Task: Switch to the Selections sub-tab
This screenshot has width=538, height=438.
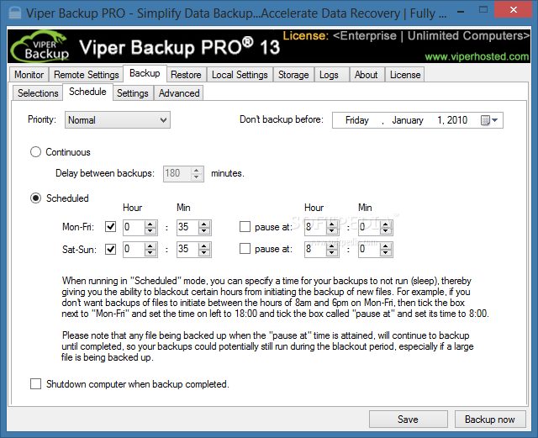Action: coord(38,93)
